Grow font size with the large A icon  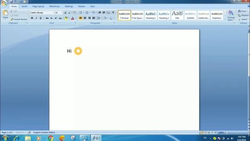(x=65, y=13)
